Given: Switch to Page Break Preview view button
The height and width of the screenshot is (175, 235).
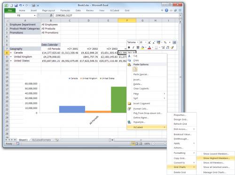Looking at the screenshot, I should pyautogui.click(x=141, y=144).
